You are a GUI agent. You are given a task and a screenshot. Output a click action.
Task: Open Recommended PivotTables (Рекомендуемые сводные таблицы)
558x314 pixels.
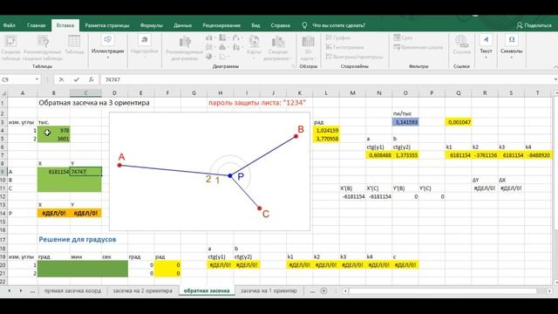pos(43,47)
